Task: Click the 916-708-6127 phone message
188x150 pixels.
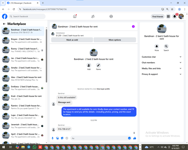Action: tap(64, 129)
